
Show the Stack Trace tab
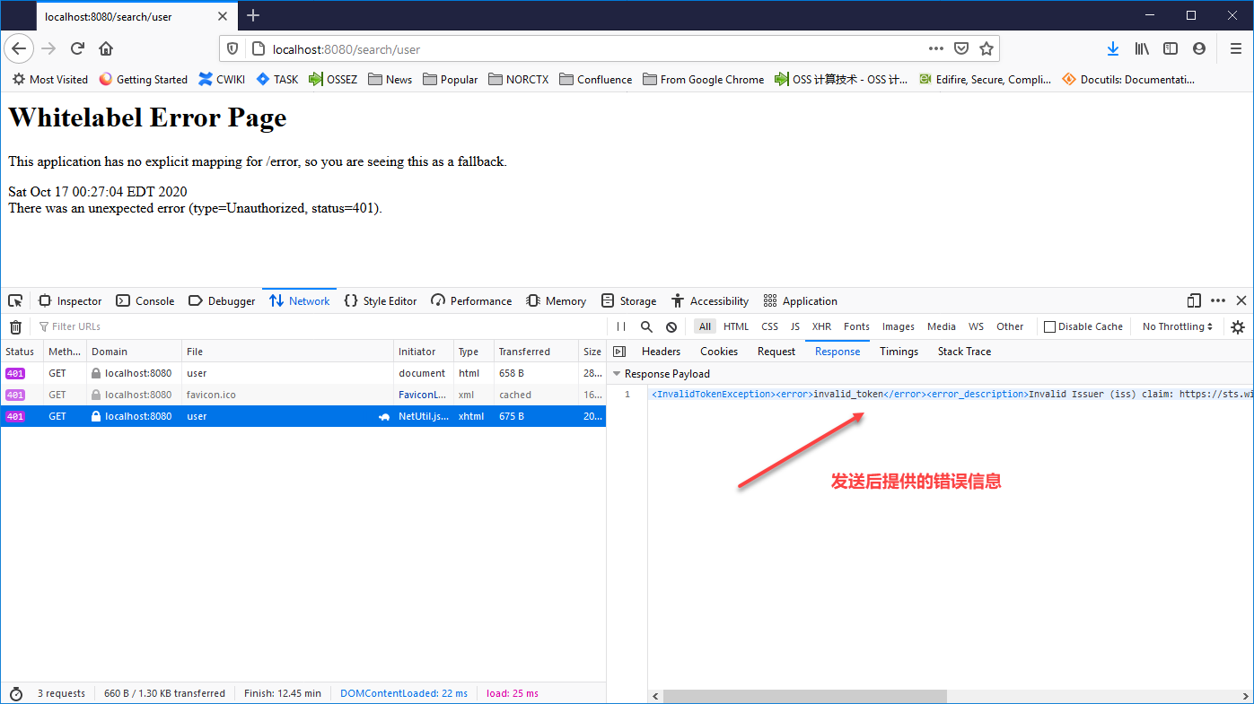(x=964, y=352)
